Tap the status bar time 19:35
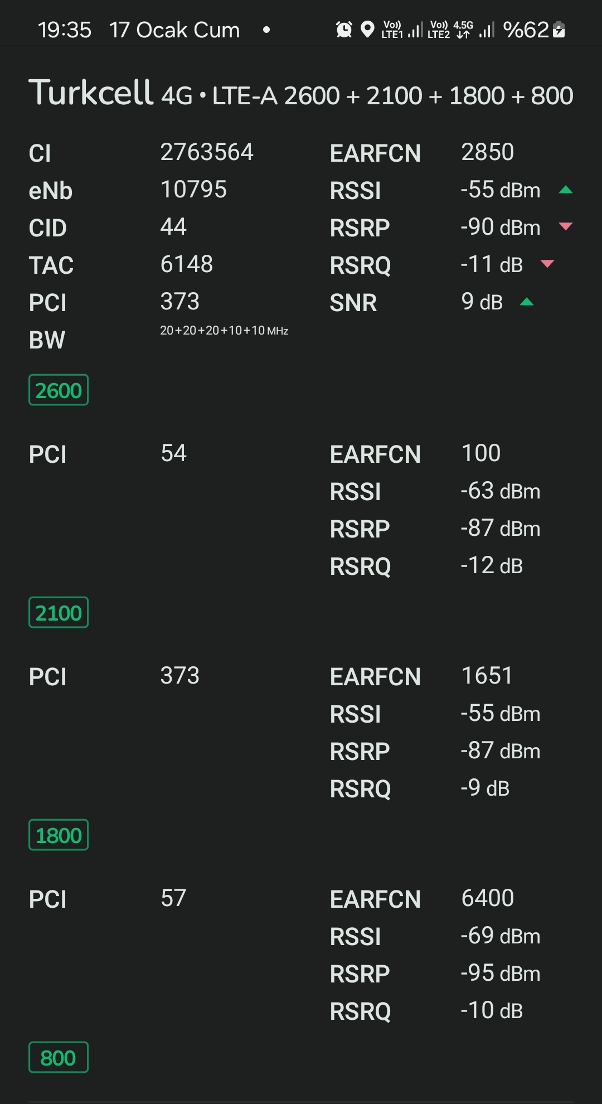 (x=65, y=30)
